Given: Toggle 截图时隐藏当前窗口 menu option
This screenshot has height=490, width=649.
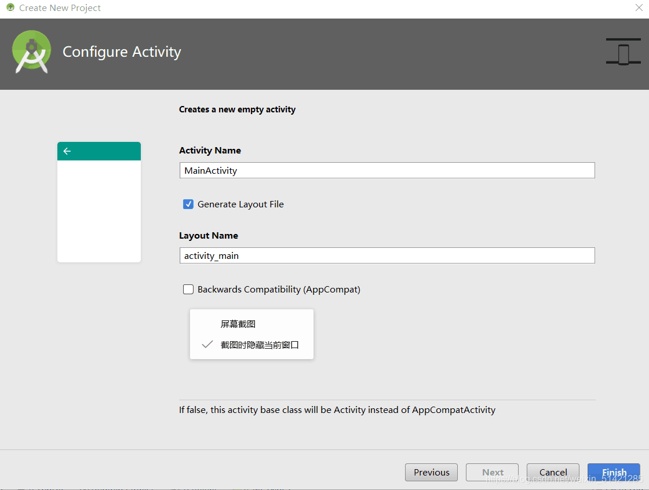Looking at the screenshot, I should [x=251, y=345].
